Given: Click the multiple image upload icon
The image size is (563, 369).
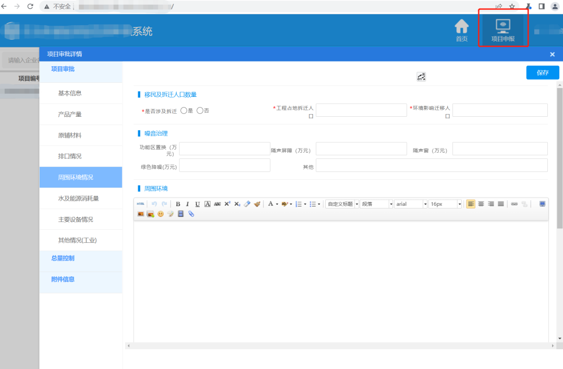Looking at the screenshot, I should (x=151, y=214).
